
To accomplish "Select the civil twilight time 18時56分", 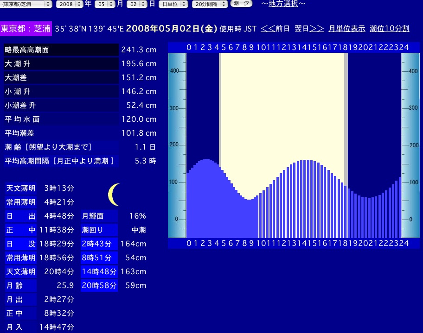I will (57, 258).
